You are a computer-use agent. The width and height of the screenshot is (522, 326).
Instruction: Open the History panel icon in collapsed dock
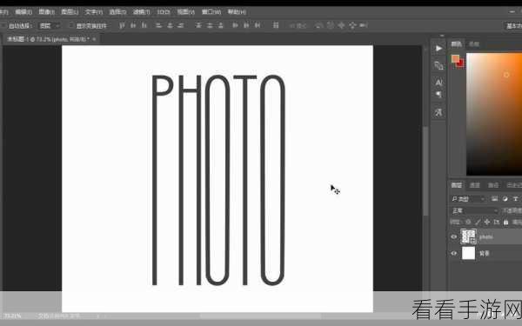click(x=438, y=65)
